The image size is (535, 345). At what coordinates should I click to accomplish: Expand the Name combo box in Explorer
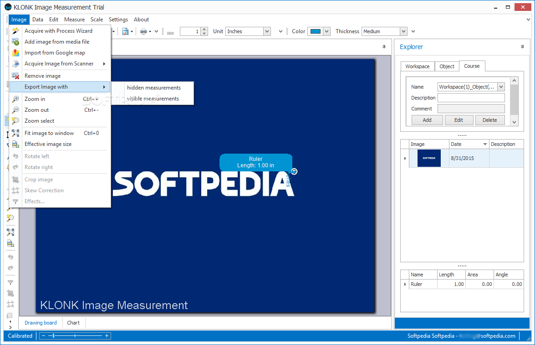click(x=501, y=87)
